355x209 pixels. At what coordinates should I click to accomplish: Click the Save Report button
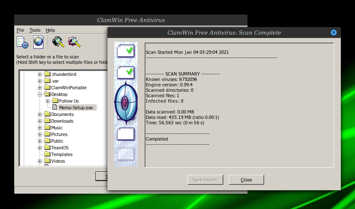pos(205,180)
